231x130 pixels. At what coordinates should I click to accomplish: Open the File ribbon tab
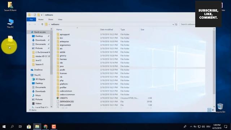click(x=31, y=19)
